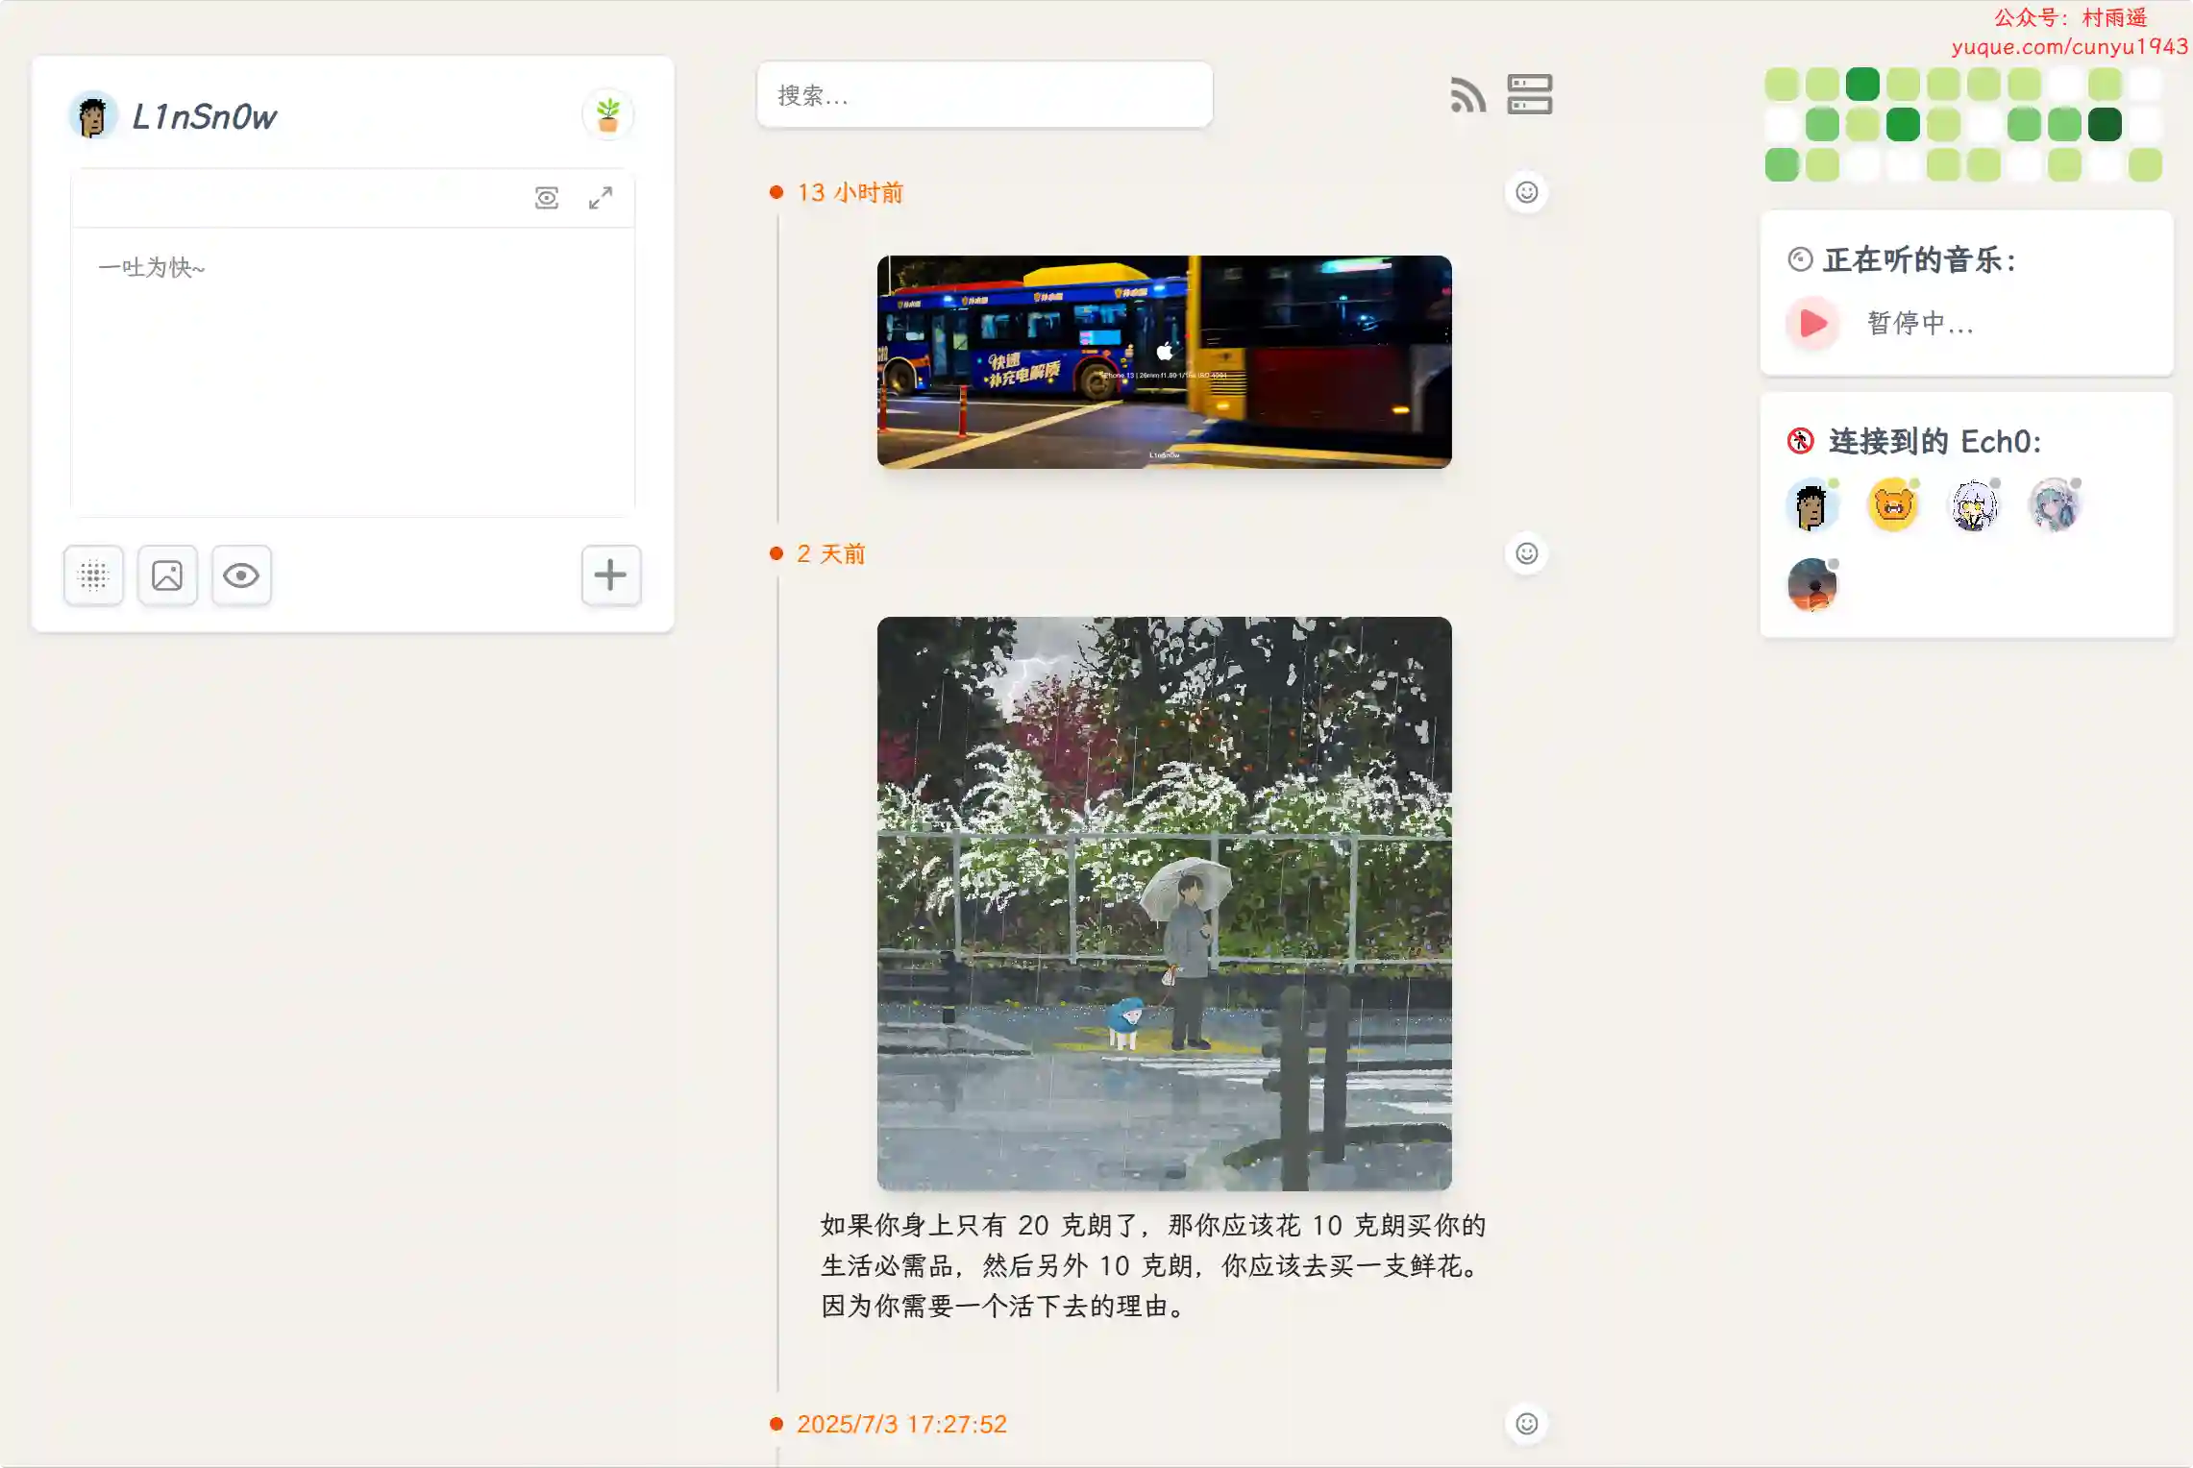Open the sunset silhouette connected avatar
The height and width of the screenshot is (1468, 2193).
click(1812, 585)
